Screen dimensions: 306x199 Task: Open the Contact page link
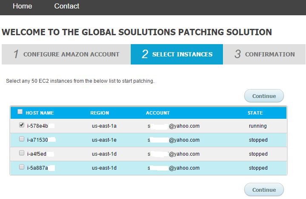pos(67,6)
